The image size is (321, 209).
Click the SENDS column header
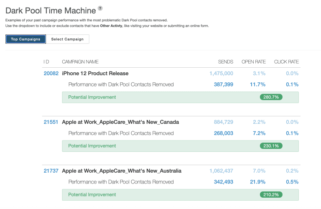click(x=226, y=62)
